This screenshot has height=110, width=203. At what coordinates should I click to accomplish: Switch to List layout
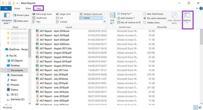(x=59, y=18)
